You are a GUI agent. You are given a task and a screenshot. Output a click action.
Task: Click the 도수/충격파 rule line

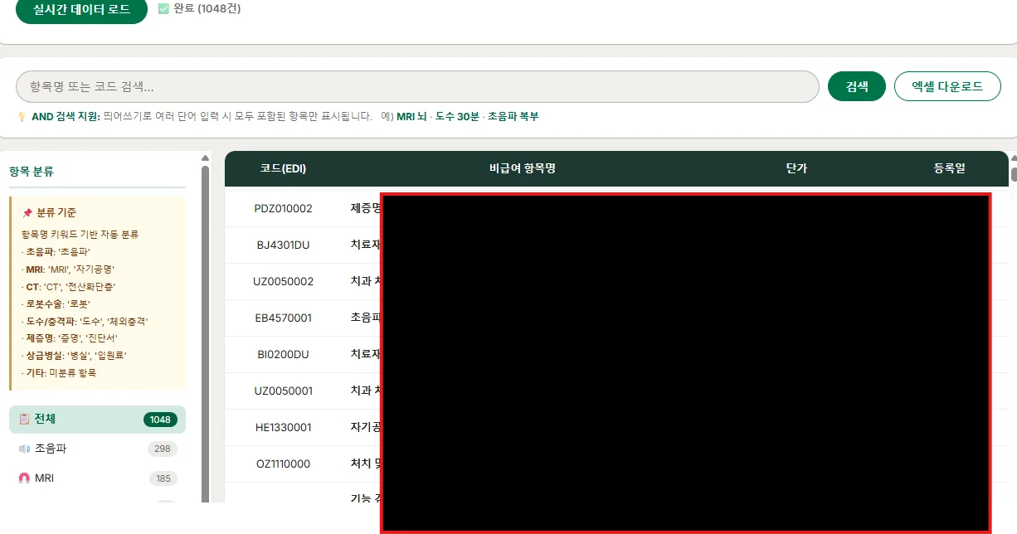(85, 321)
